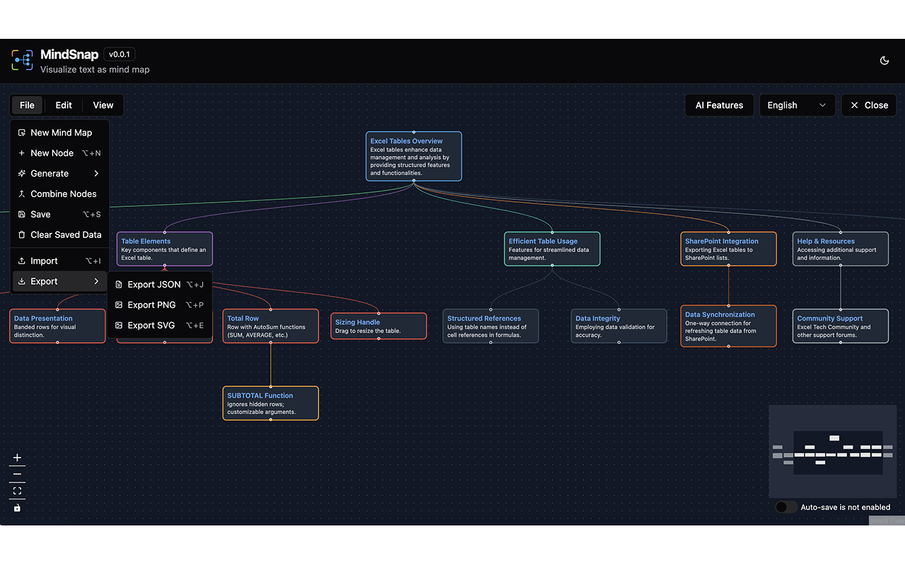Click the Close button
Viewport: 905px width, 565px height.
pos(868,105)
